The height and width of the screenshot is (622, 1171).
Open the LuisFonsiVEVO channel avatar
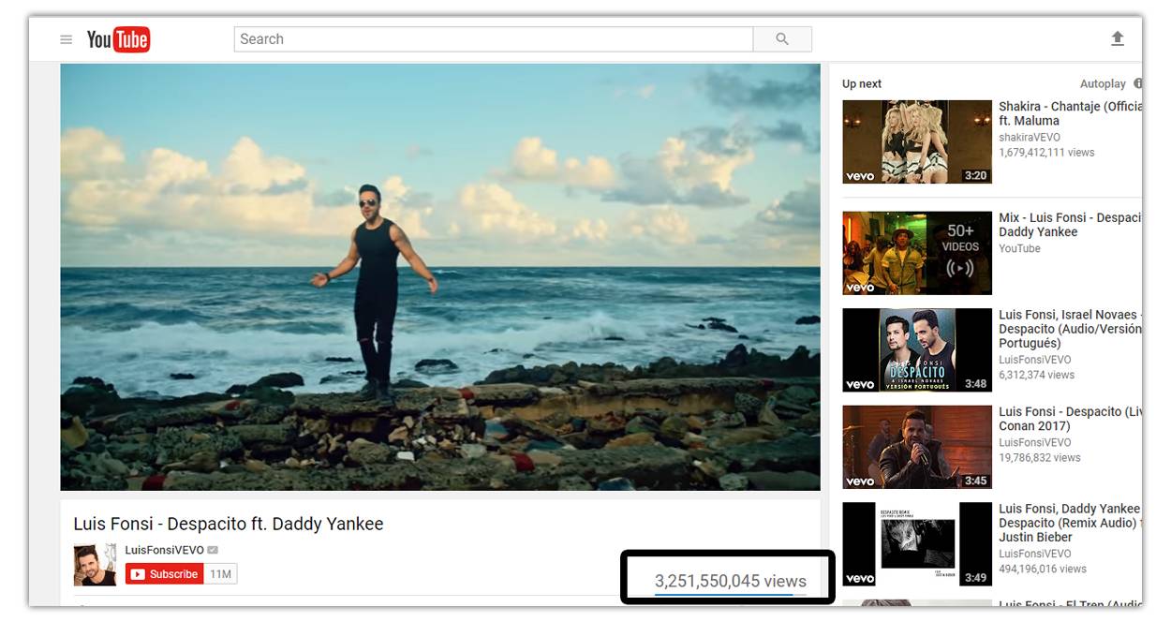(96, 564)
